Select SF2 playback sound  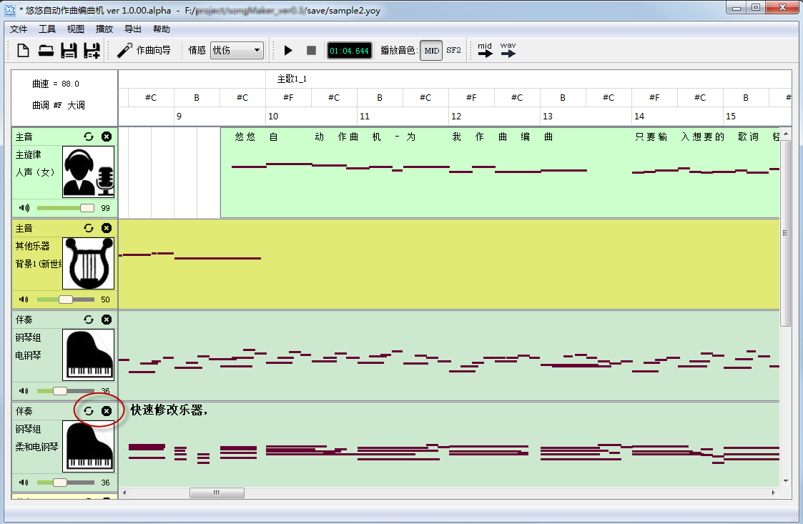tap(453, 50)
